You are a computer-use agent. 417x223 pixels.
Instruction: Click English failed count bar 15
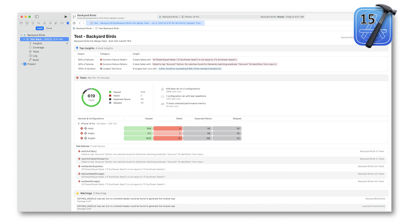point(168,138)
